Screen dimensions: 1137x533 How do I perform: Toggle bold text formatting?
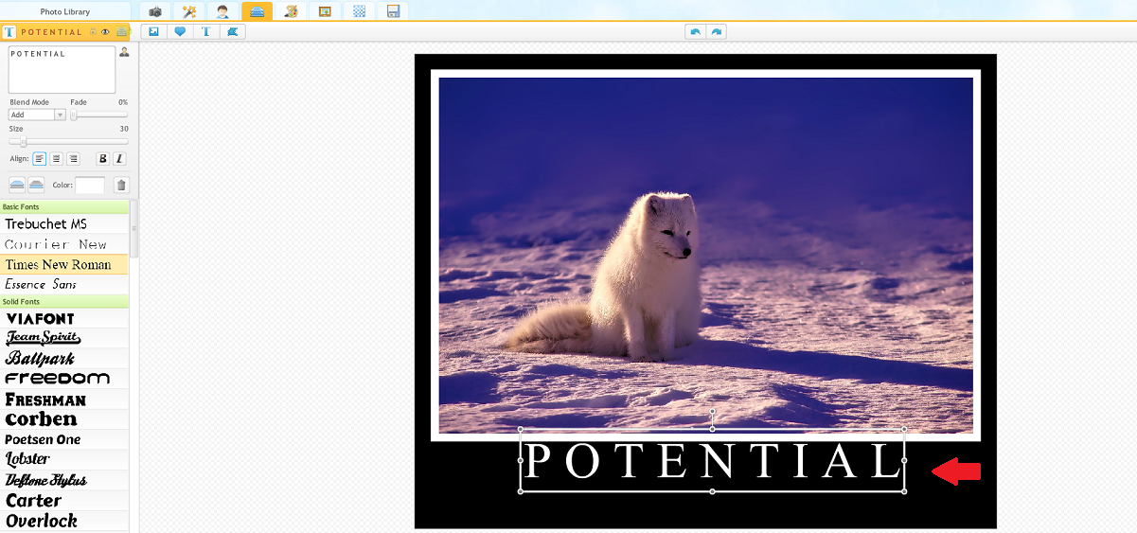pos(103,159)
